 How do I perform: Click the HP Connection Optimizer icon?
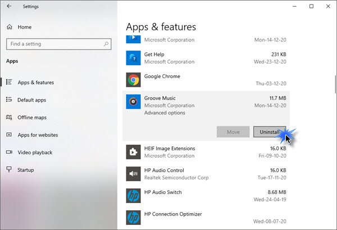(133, 218)
